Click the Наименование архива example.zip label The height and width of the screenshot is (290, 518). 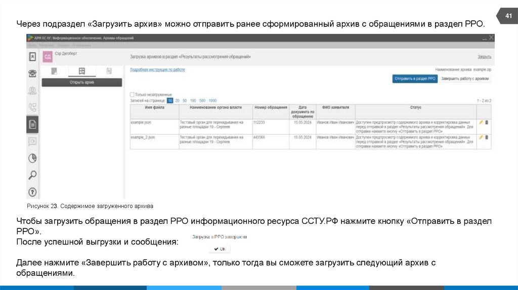click(x=463, y=70)
